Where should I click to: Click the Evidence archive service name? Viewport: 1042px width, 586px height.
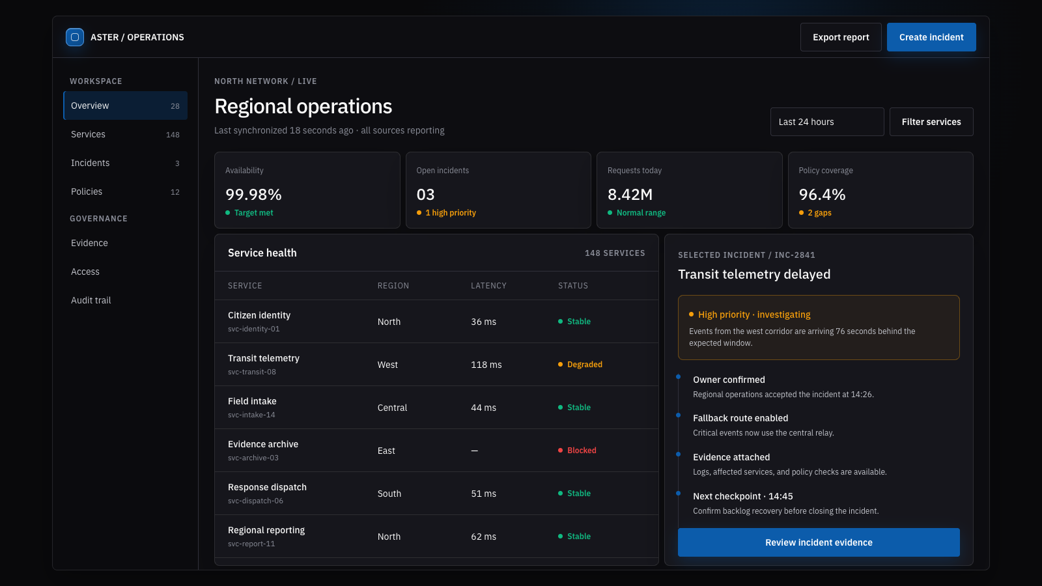(x=263, y=444)
